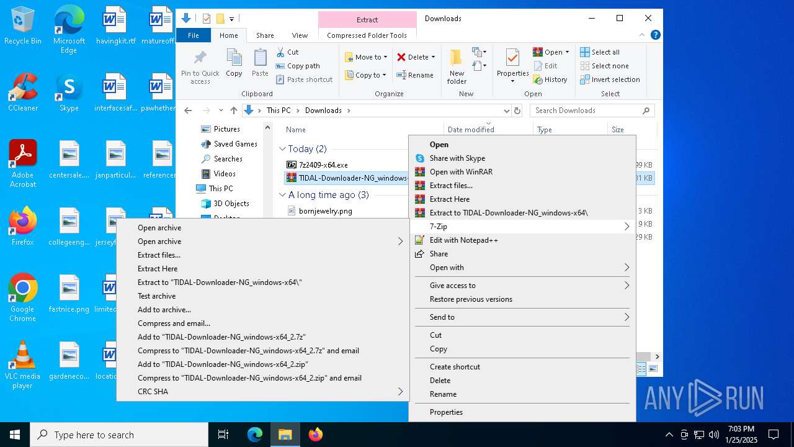Open Adobe Acrobat desktop shortcut
This screenshot has height=447, width=794.
[x=23, y=164]
